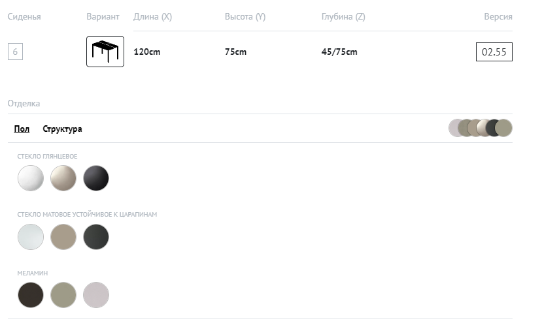The height and width of the screenshot is (325, 542).
Task: Choose the 6 seats option box
Action: (x=15, y=52)
